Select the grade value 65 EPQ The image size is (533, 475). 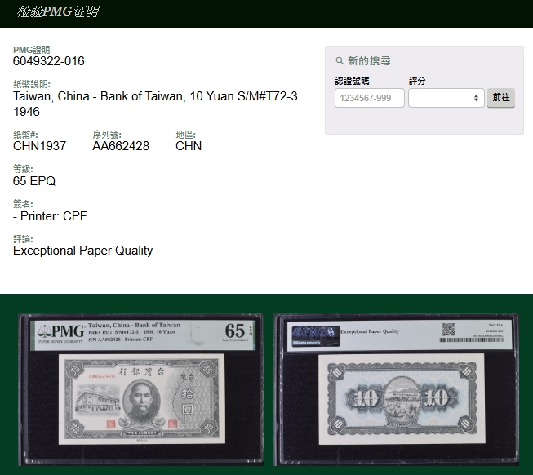click(34, 181)
